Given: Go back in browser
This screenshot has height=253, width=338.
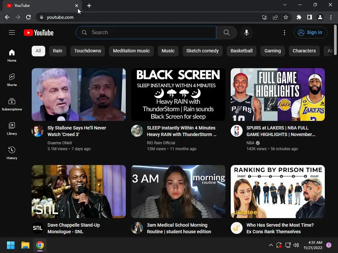Looking at the screenshot, I should coord(7,17).
